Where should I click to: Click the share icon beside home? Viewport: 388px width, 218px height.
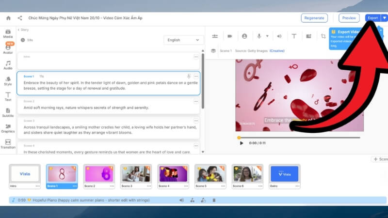(20, 18)
